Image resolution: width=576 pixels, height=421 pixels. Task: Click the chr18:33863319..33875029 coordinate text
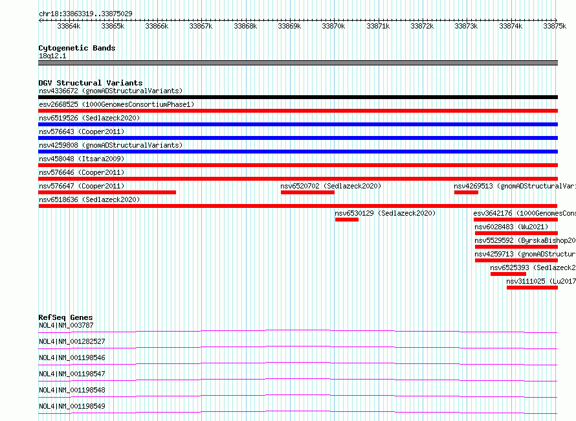tap(85, 14)
